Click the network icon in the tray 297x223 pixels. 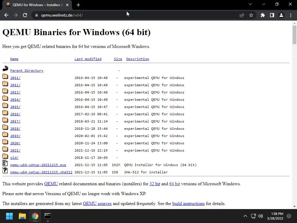(253, 216)
